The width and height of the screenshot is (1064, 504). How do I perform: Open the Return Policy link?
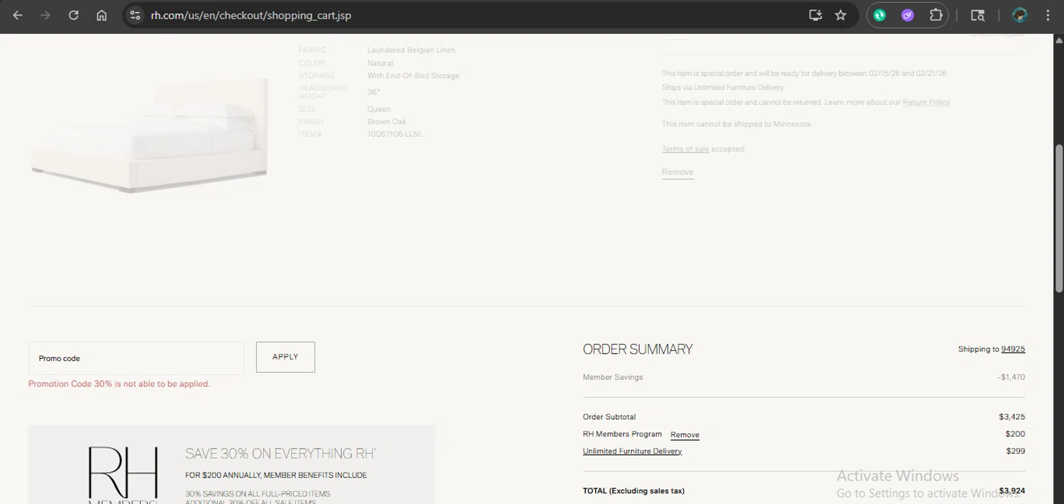pyautogui.click(x=926, y=102)
